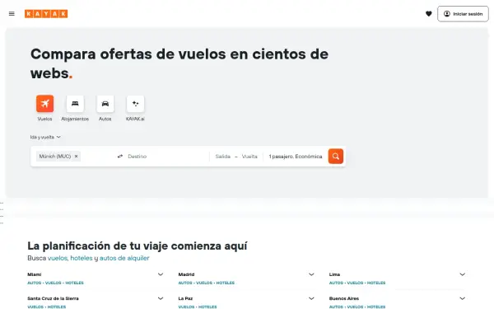Expand the Madrid destination row

point(311,274)
